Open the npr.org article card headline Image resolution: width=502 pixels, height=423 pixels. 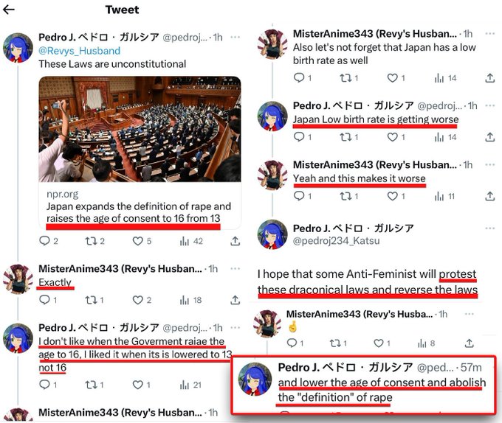pyautogui.click(x=138, y=212)
